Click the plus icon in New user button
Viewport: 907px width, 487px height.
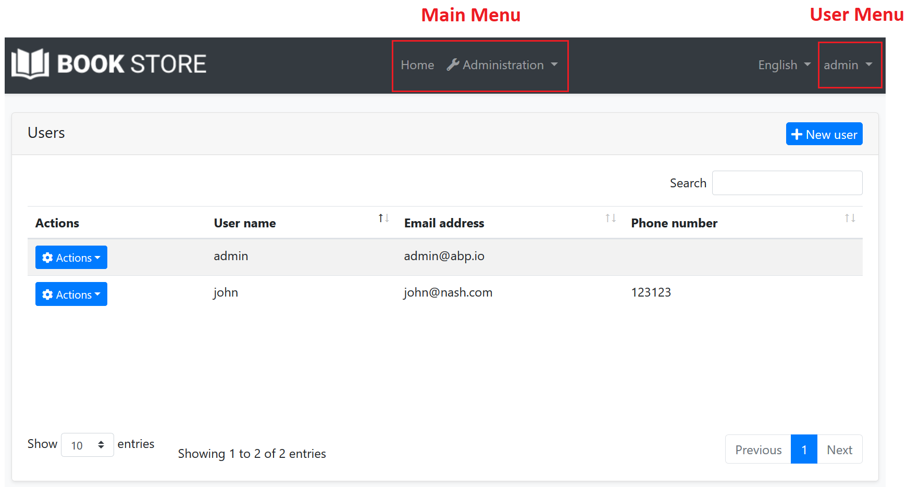tap(796, 134)
